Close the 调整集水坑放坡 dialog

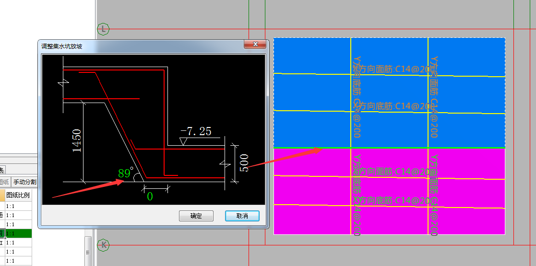click(x=255, y=45)
